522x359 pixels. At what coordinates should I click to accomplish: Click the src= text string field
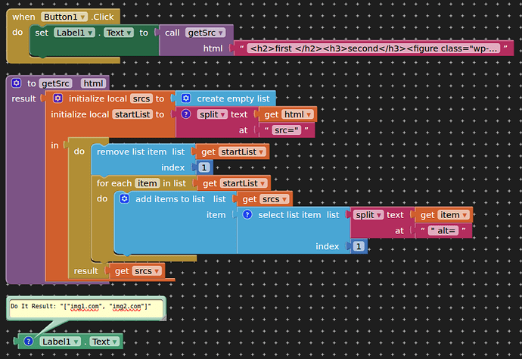287,131
